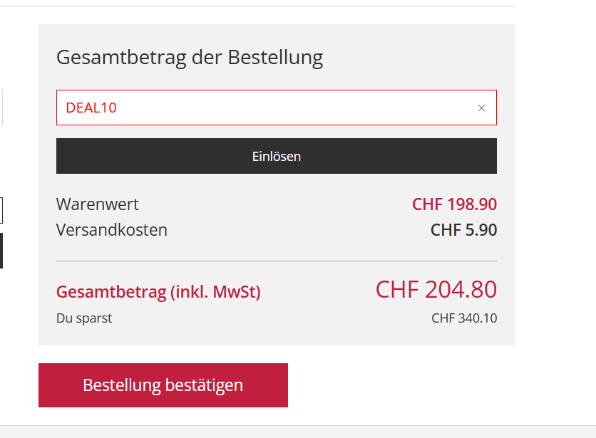Click the CHF 340.10 savings amount
This screenshot has height=438, width=596.
tap(464, 318)
